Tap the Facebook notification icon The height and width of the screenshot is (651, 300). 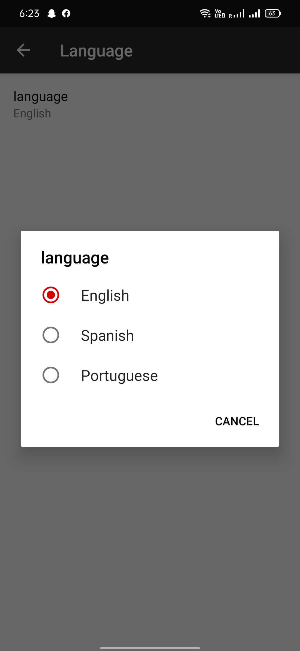(x=66, y=13)
